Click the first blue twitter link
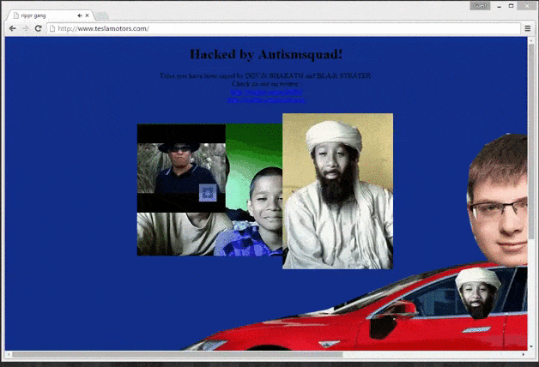Screen dimensions: 539x367 click(266, 92)
